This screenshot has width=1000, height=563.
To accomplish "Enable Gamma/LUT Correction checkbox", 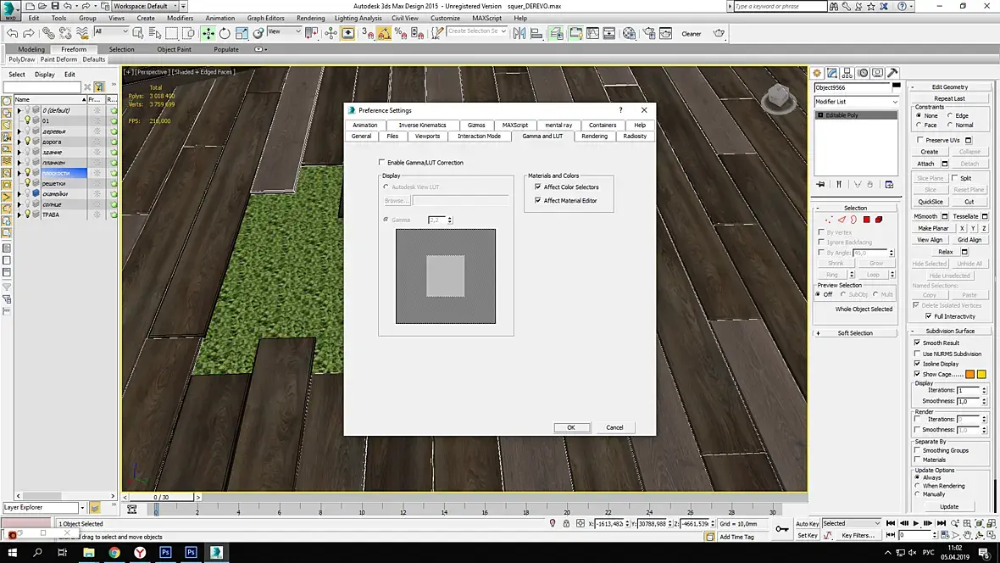I will 382,162.
